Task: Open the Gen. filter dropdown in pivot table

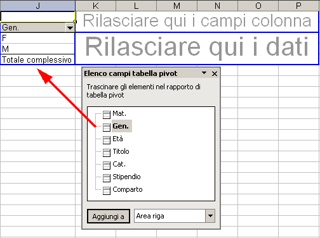Action: pyautogui.click(x=70, y=28)
